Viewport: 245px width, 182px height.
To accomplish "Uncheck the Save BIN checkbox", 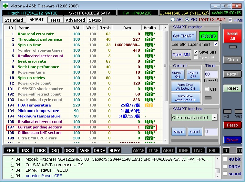I will [196, 52].
